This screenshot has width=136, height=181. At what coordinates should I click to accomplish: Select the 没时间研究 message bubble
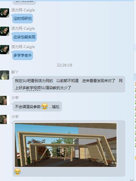pyautogui.click(x=23, y=18)
